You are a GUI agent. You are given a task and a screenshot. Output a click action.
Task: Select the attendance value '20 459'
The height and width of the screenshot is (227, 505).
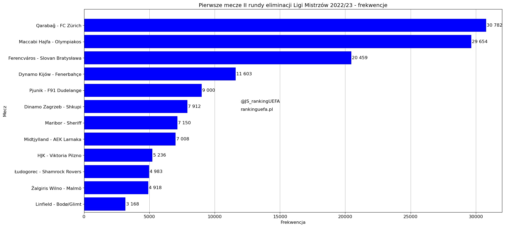coord(360,58)
